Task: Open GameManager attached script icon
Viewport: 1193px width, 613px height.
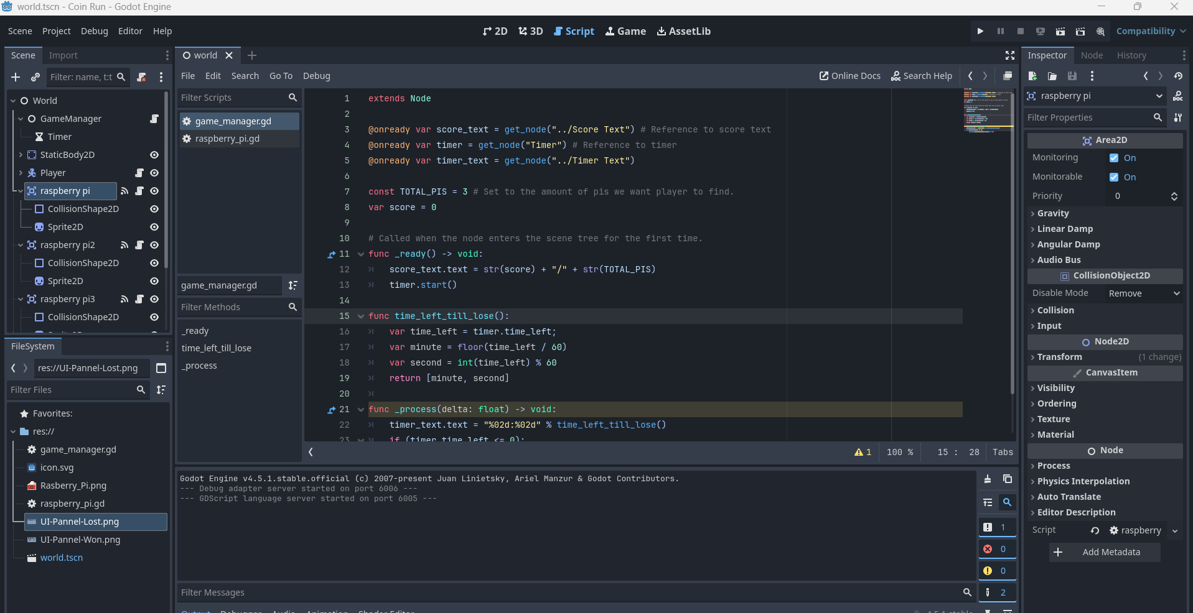Action: (154, 119)
